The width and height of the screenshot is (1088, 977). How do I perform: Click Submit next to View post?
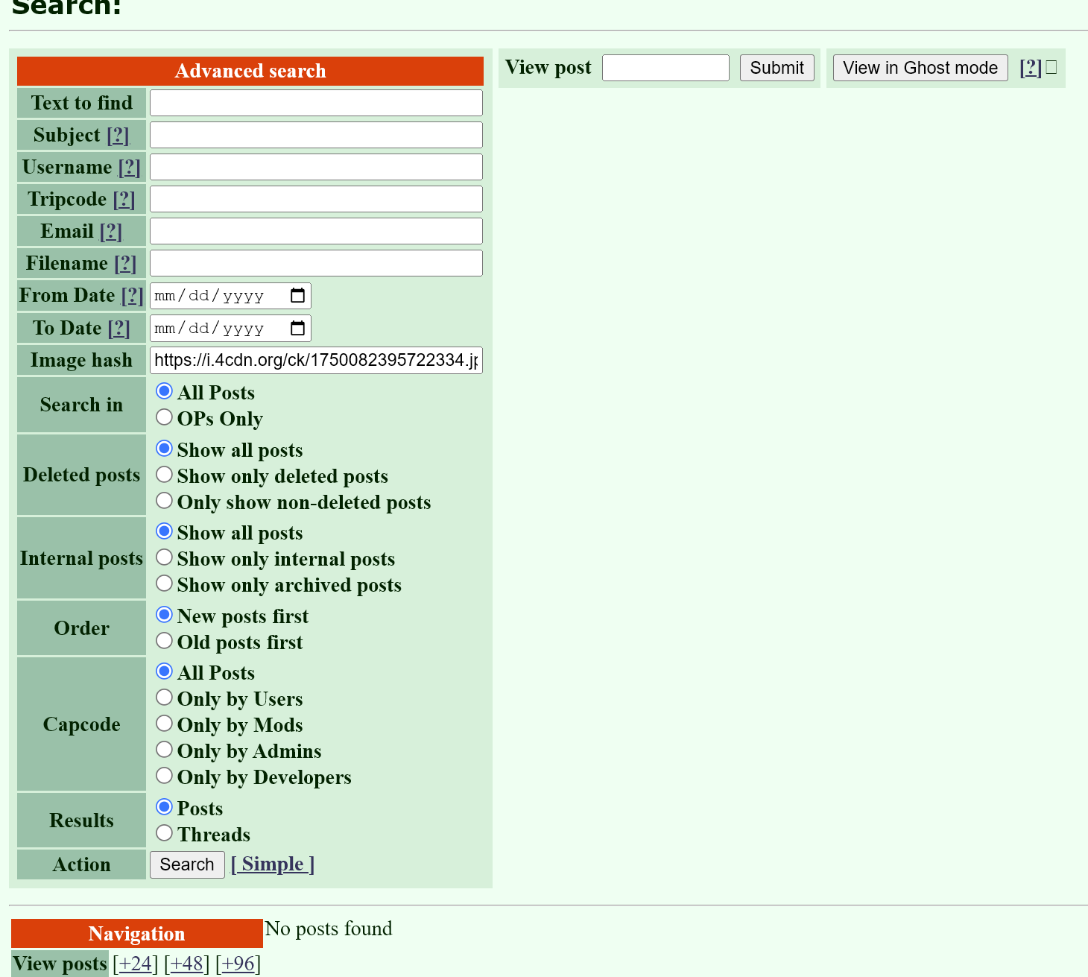coord(777,68)
